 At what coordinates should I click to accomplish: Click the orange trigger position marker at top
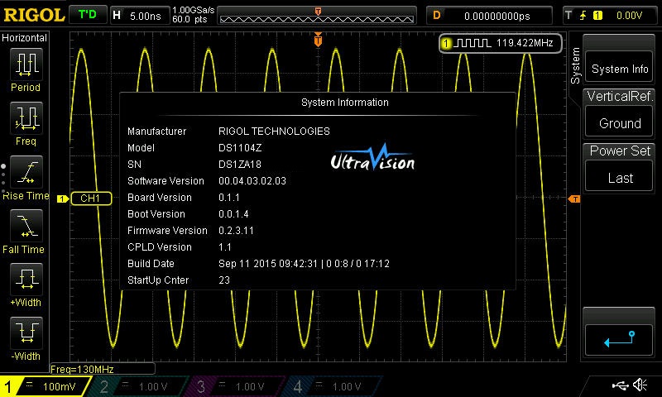318,40
